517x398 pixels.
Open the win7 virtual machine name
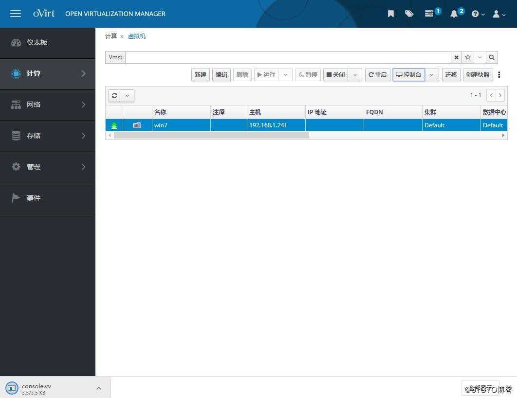click(161, 125)
